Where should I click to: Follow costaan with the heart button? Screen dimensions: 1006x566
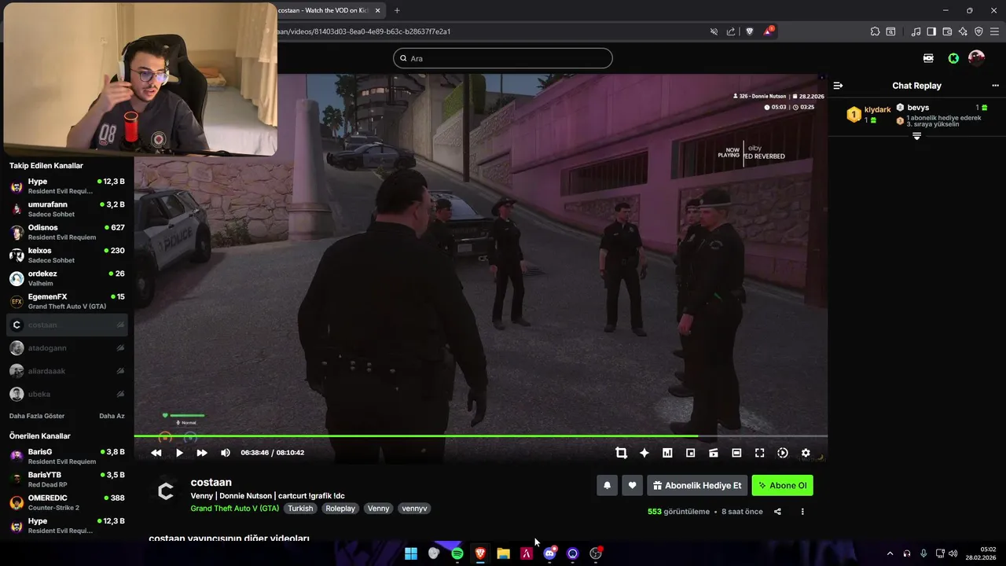click(632, 486)
